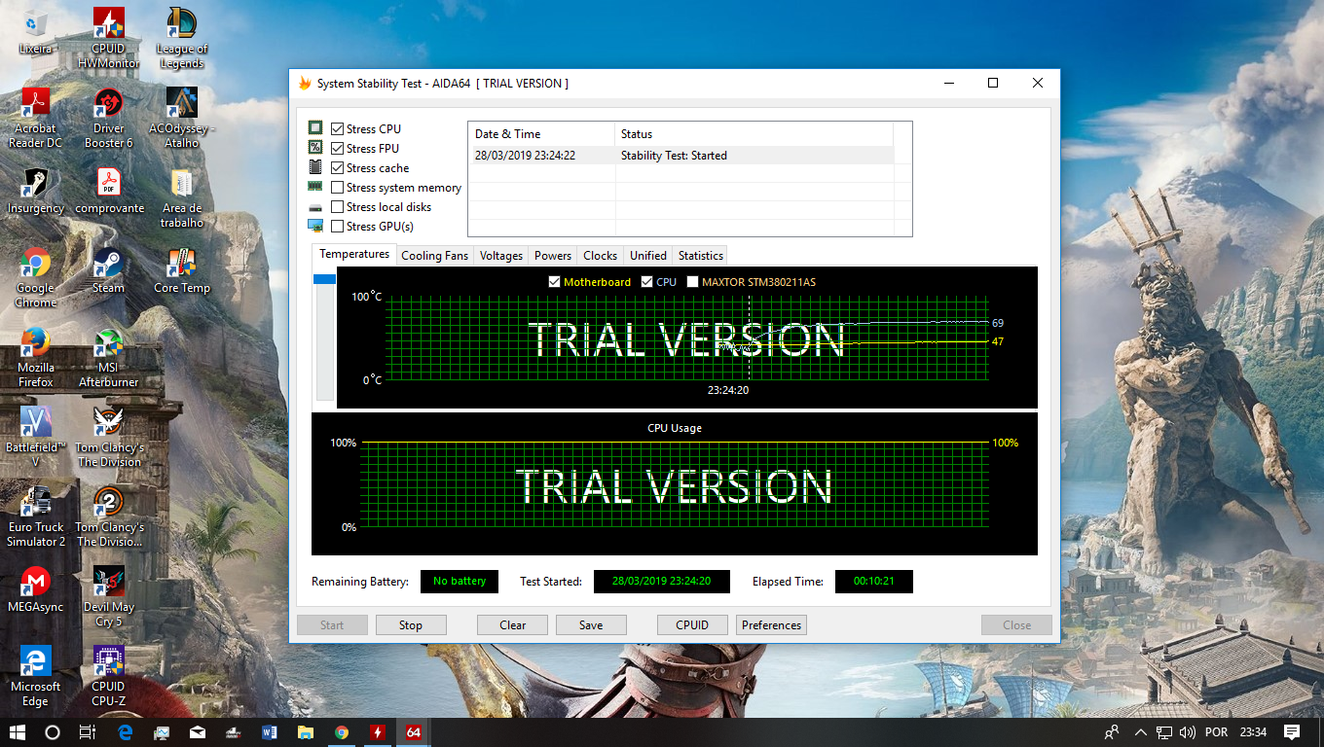Open the CPUID panel button

click(692, 625)
